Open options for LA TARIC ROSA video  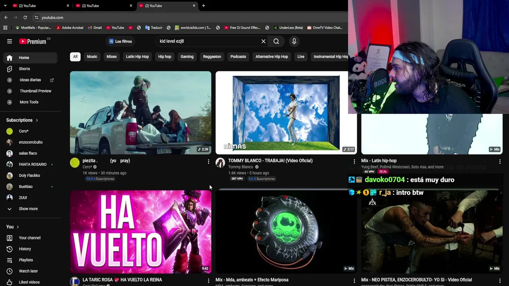208,281
